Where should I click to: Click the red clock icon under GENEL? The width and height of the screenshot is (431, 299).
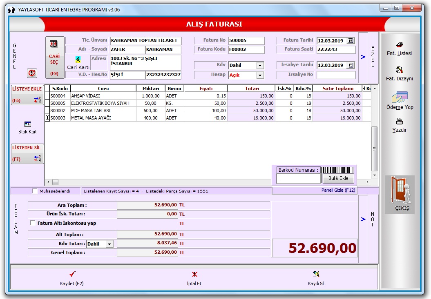point(32,73)
